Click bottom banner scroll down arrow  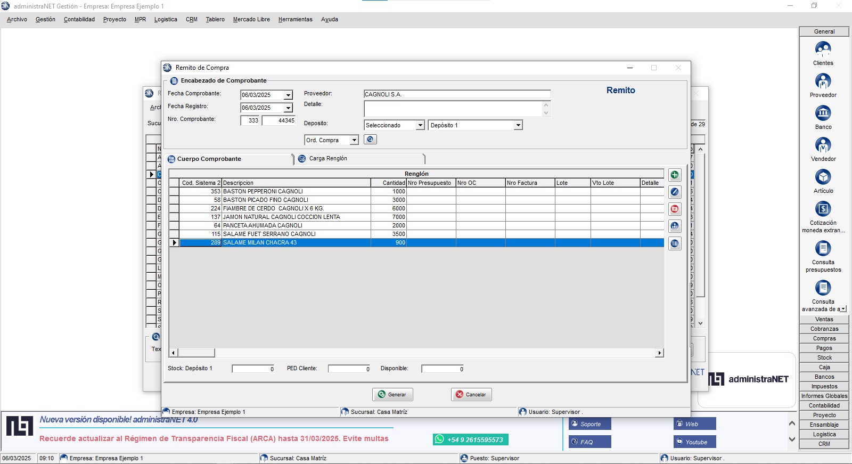tap(792, 439)
